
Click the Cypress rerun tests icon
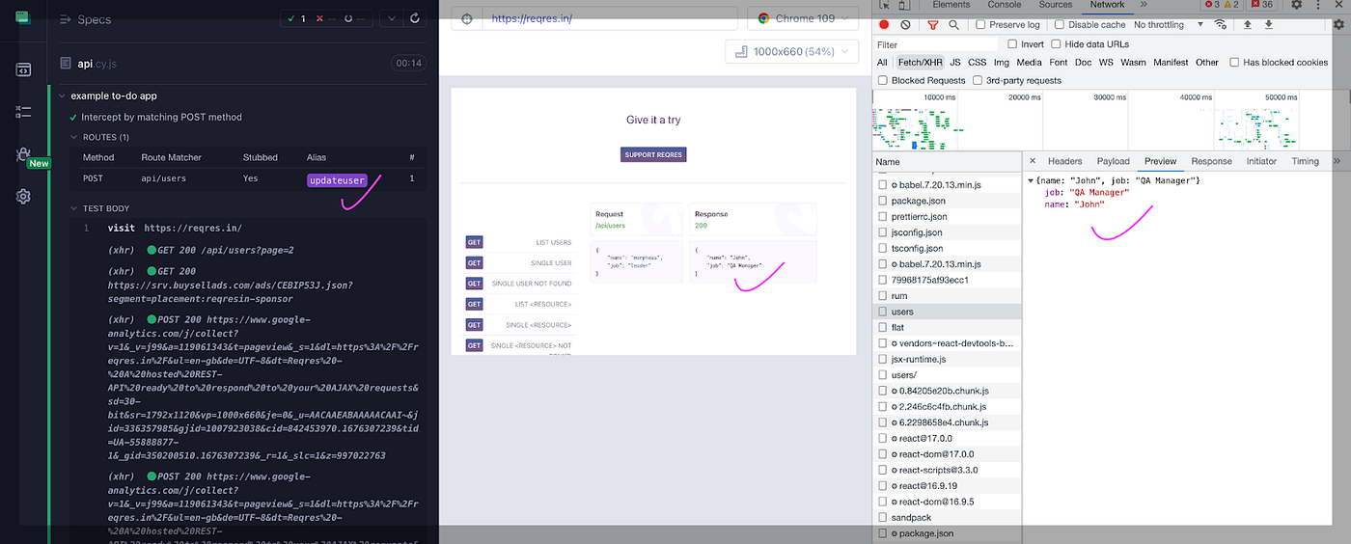(415, 18)
